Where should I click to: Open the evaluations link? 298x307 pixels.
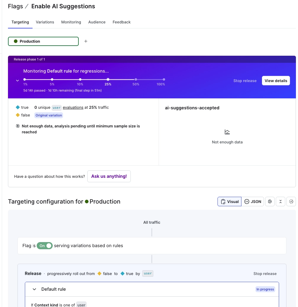pos(73,107)
